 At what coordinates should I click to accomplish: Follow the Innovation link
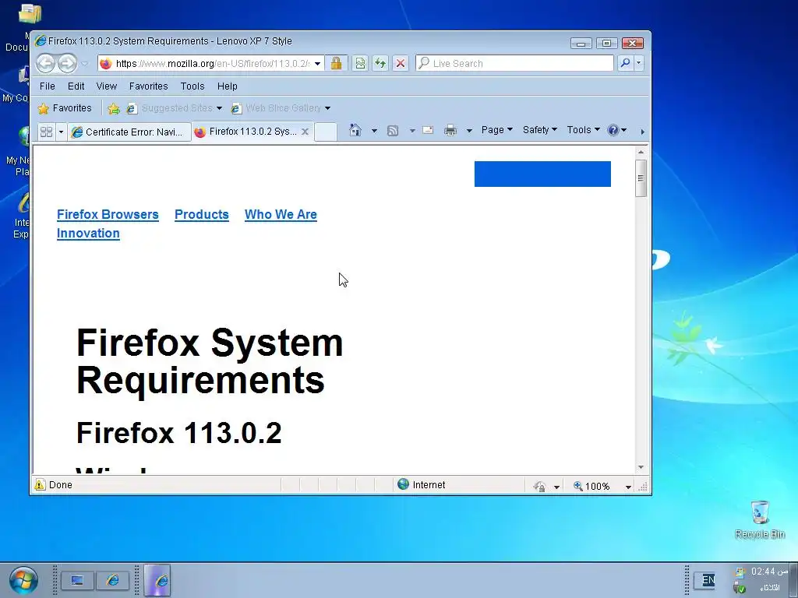[89, 234]
